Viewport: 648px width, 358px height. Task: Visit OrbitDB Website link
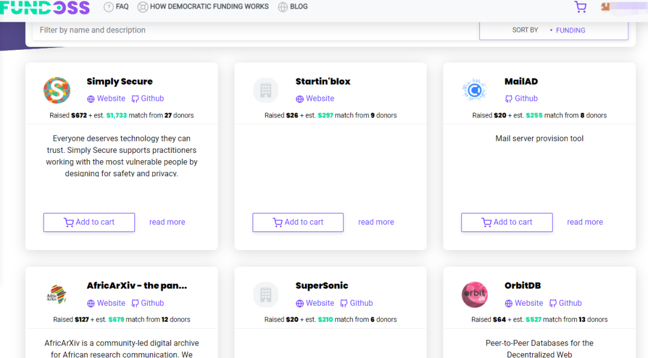pyautogui.click(x=524, y=303)
